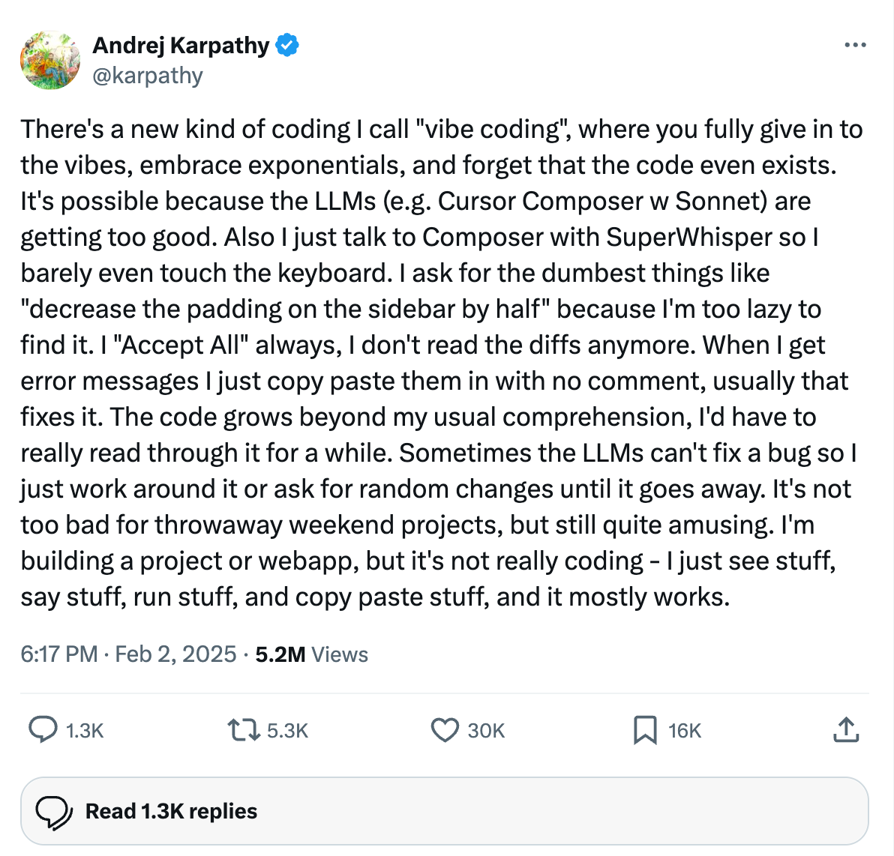Image resolution: width=894 pixels, height=856 pixels.
Task: Select the 5.3K repost count
Action: [x=288, y=729]
